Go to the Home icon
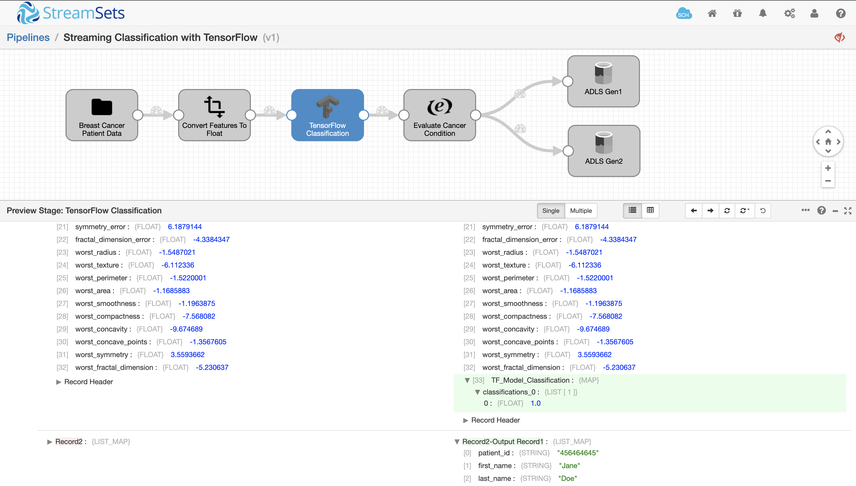856x486 pixels. pyautogui.click(x=712, y=13)
